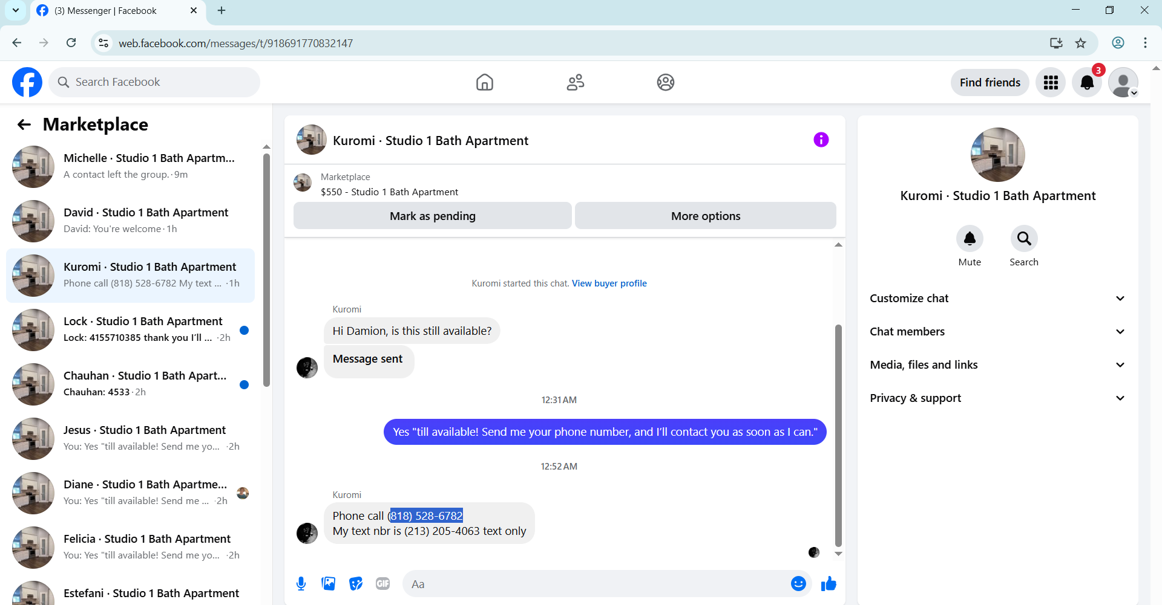Mark the listing as pending
This screenshot has width=1162, height=605.
coord(433,216)
